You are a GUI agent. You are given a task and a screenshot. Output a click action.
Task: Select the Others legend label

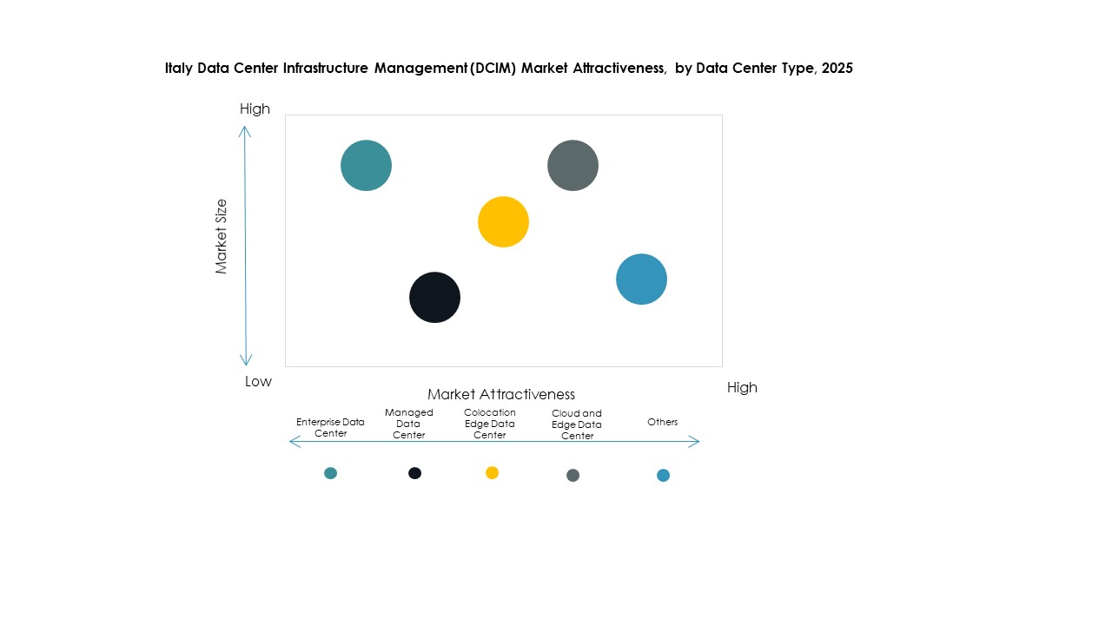tap(663, 422)
